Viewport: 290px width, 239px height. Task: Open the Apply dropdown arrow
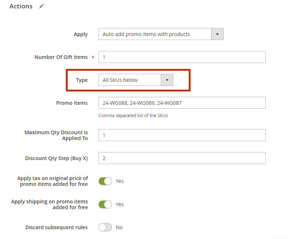(217, 34)
